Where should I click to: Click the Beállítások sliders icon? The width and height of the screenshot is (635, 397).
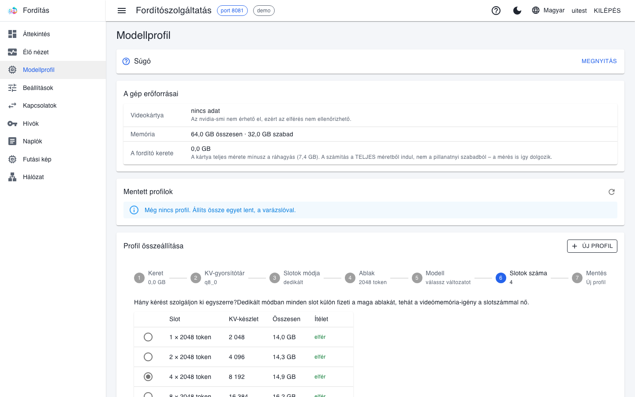(12, 88)
